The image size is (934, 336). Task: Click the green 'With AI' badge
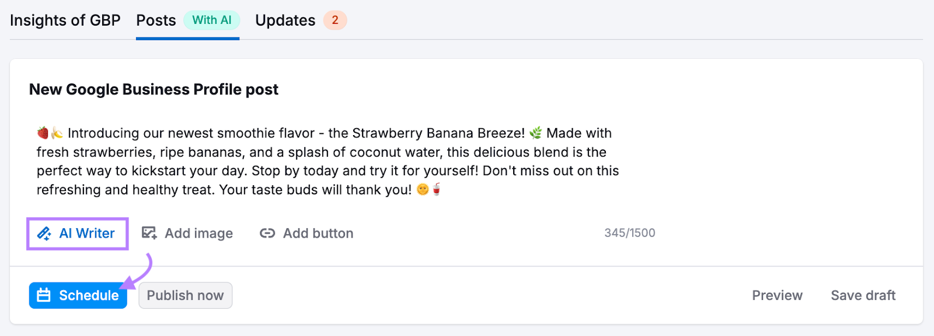[211, 20]
